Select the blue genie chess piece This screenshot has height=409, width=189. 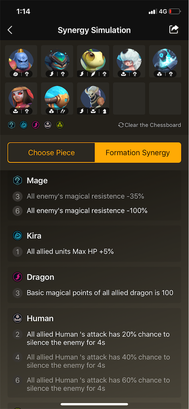point(21,61)
